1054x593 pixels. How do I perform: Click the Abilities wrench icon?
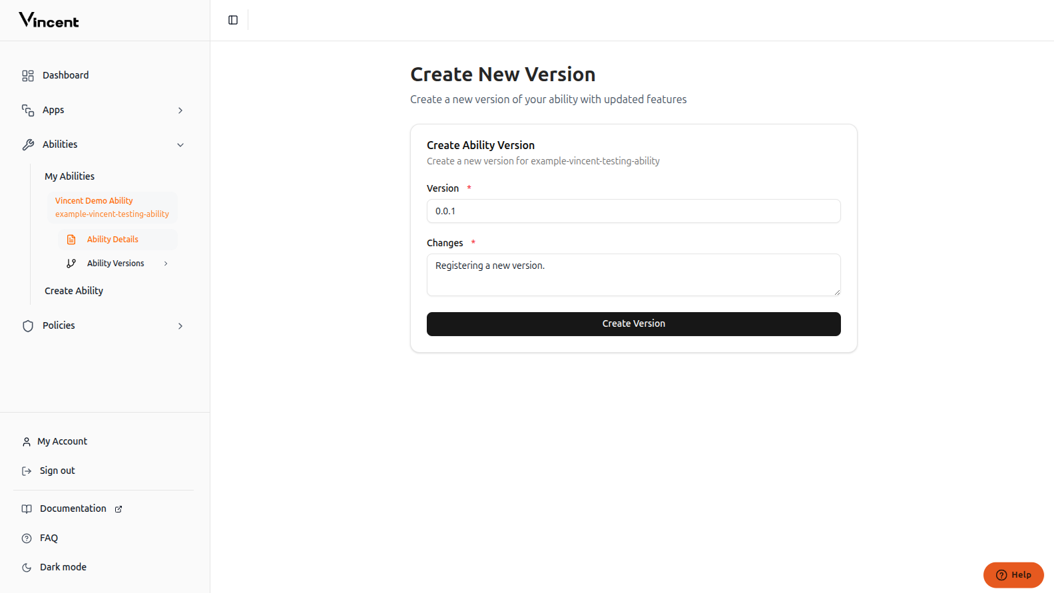point(28,144)
